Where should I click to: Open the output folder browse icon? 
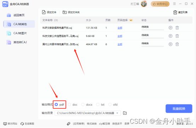click(125, 113)
